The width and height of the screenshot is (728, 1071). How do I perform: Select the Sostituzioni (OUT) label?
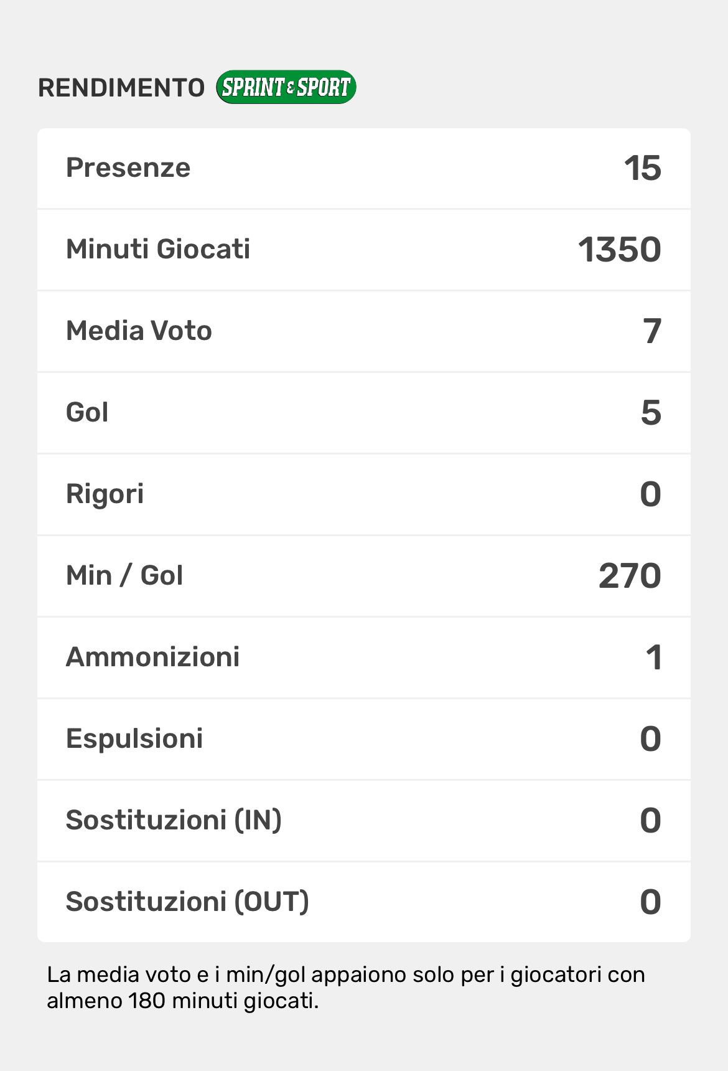(x=187, y=902)
